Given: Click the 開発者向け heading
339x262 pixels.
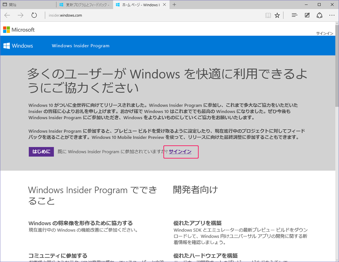Looking at the screenshot, I should pos(196,190).
